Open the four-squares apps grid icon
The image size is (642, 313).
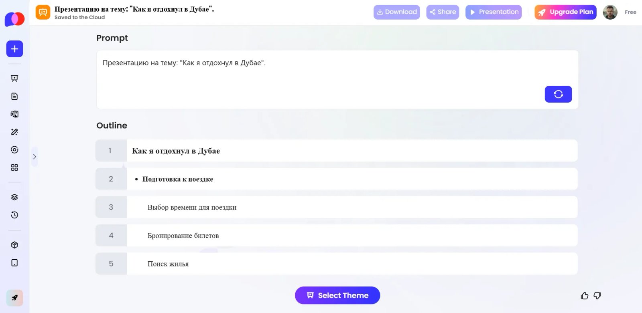14,168
